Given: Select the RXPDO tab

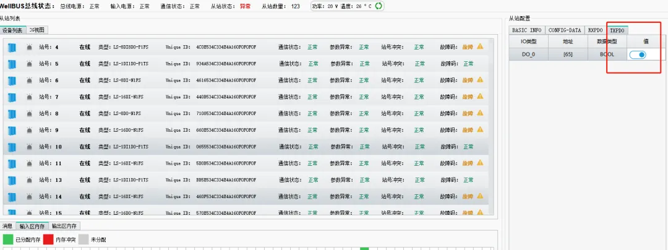Looking at the screenshot, I should point(595,30).
